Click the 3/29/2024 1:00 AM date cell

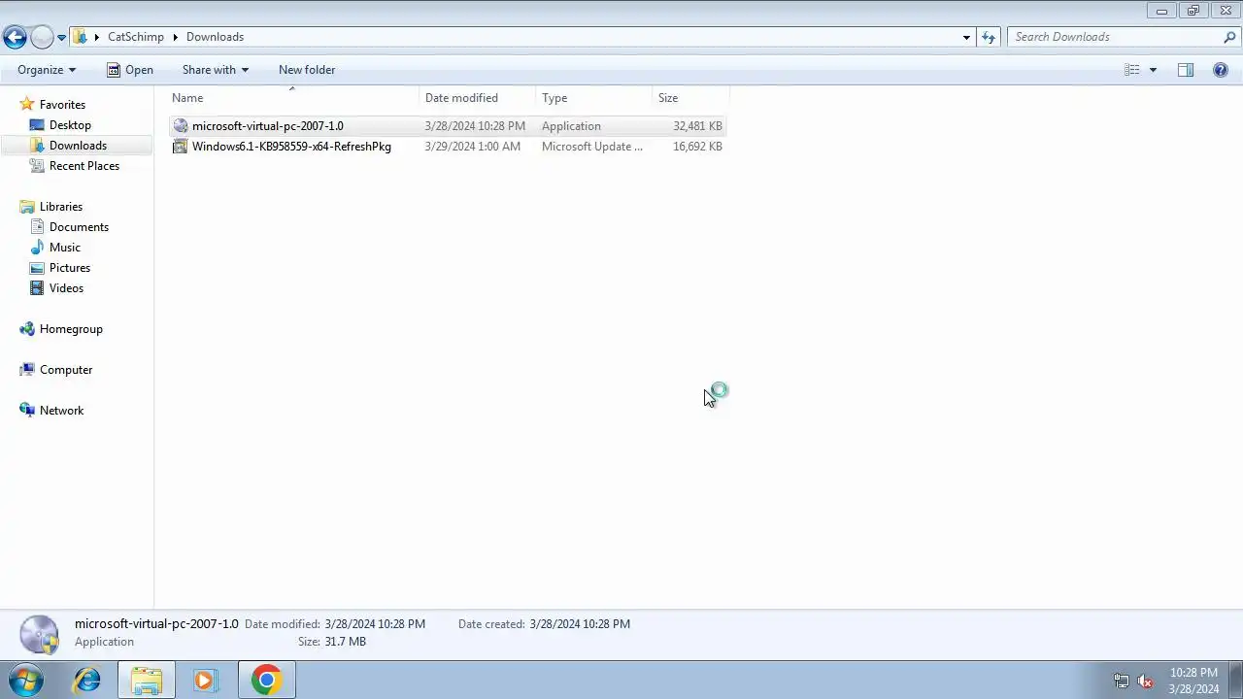coord(473,147)
